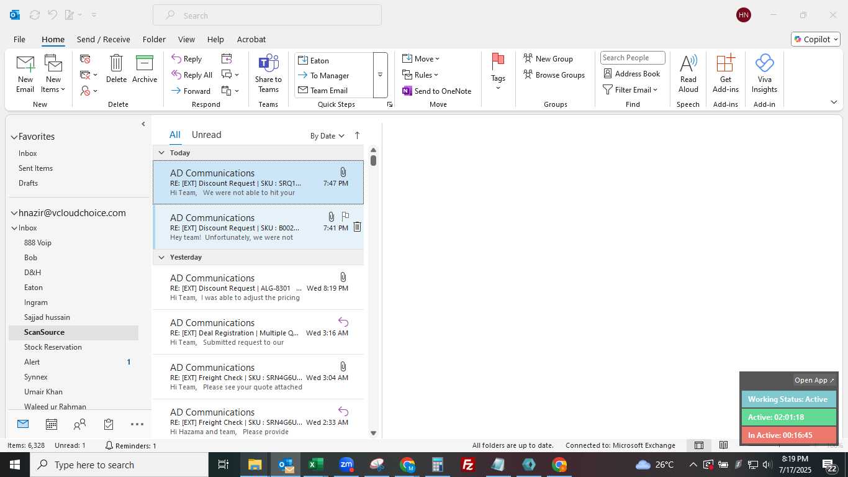
Task: Click the Delete trash icon in ribbon
Action: point(116,68)
